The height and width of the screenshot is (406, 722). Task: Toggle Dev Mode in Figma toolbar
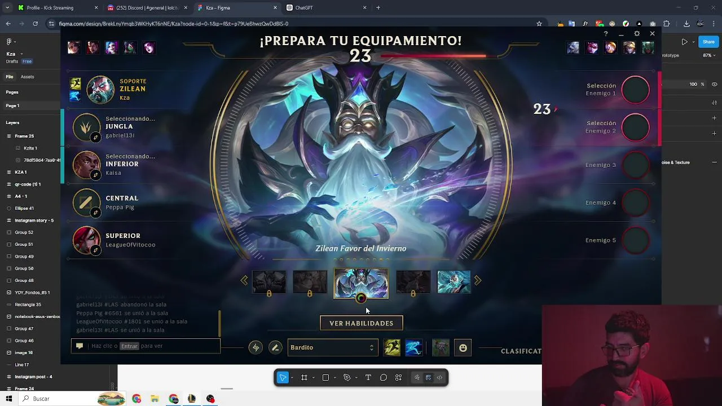(x=439, y=378)
